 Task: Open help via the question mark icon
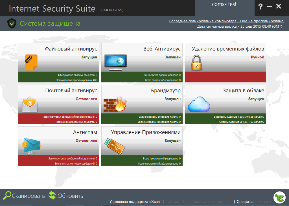tap(260, 6)
